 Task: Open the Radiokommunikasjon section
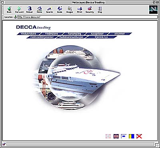pyautogui.click(x=71, y=37)
